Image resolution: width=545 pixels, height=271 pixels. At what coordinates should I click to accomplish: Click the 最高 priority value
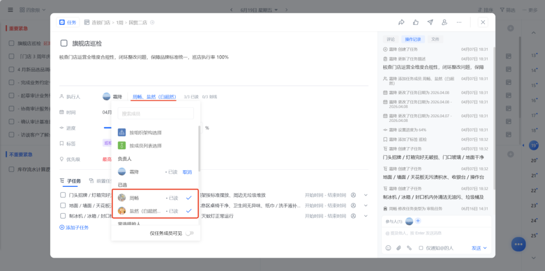(106, 160)
